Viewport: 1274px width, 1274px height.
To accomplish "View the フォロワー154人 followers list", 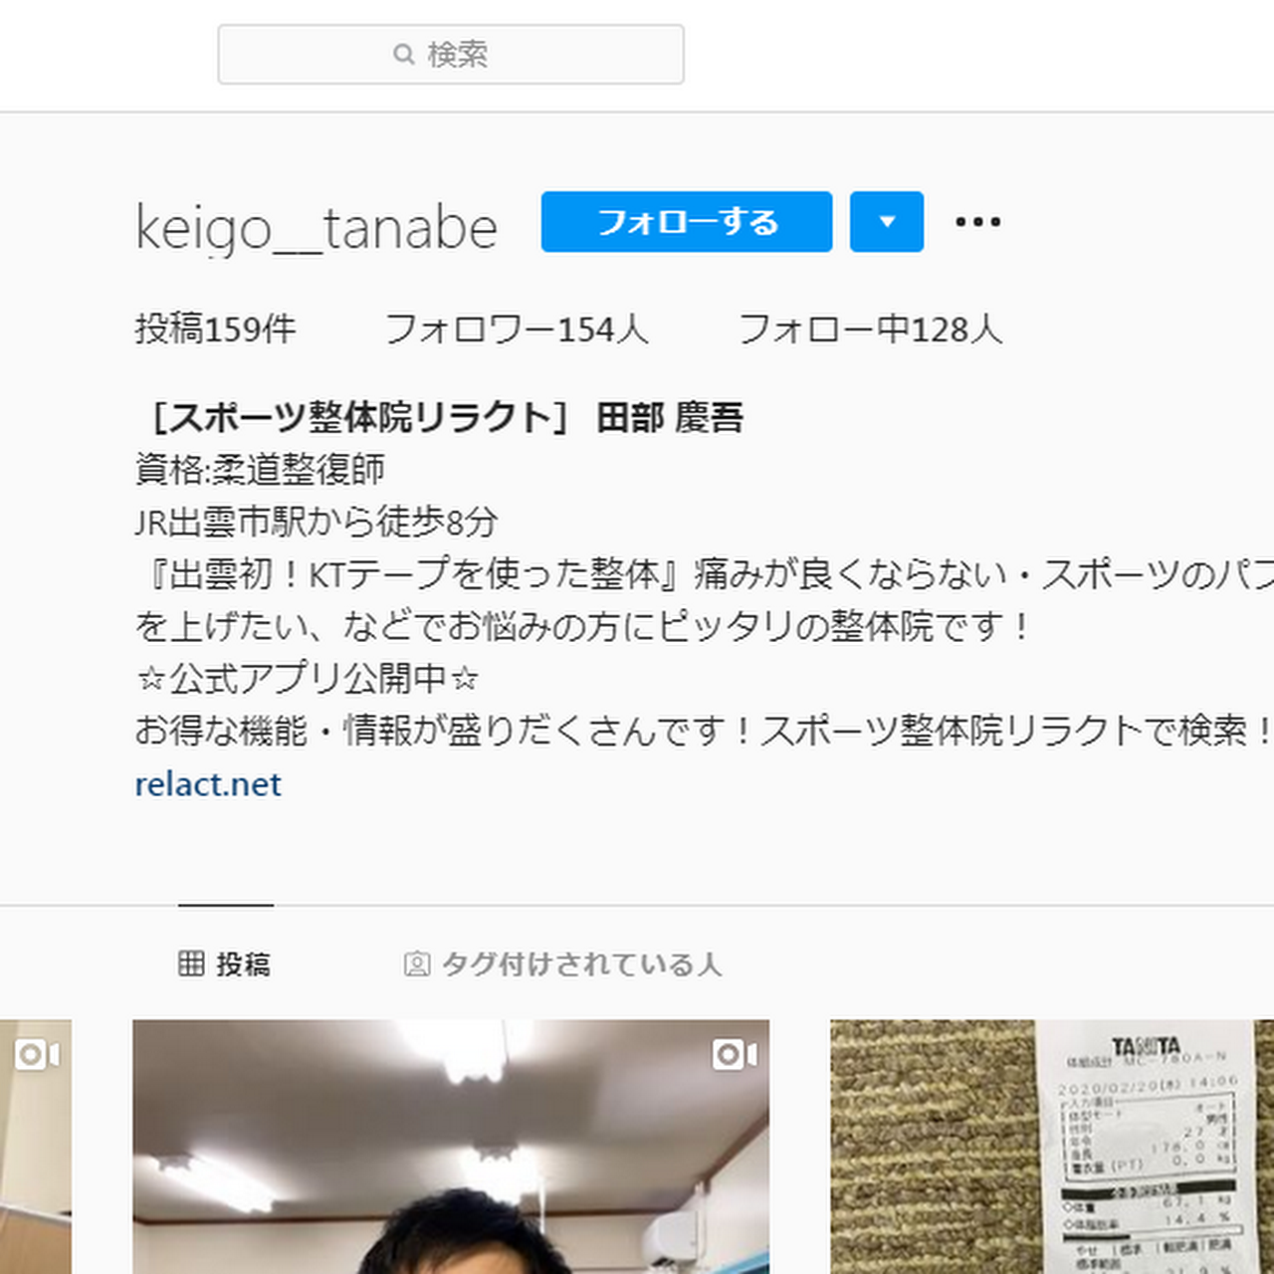I will 517,328.
